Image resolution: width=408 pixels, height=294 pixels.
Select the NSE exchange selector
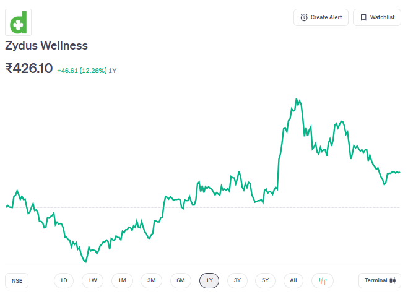click(17, 280)
